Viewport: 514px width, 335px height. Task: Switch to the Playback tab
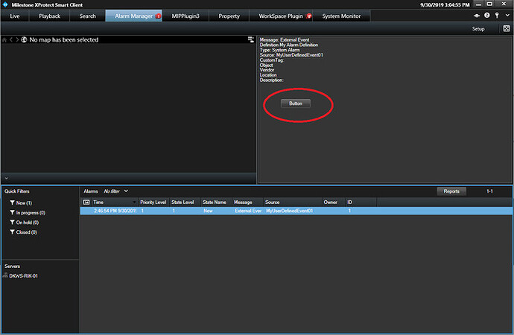tap(49, 16)
